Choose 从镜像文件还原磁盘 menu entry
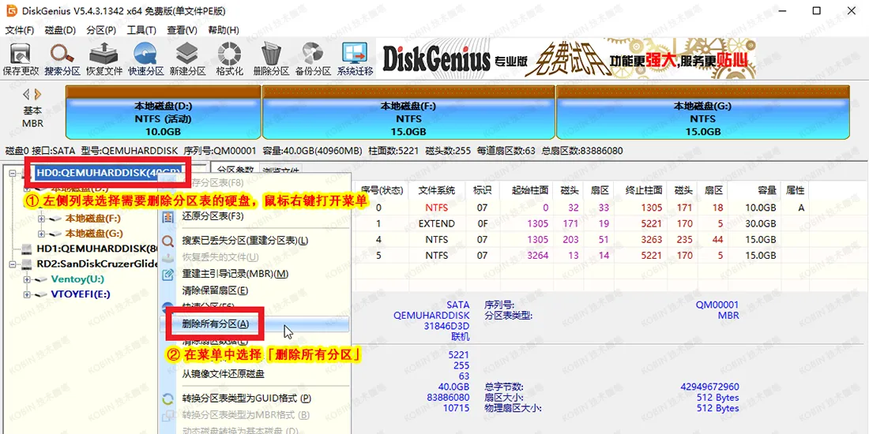Screen dimensions: 869x434 (x=254, y=374)
